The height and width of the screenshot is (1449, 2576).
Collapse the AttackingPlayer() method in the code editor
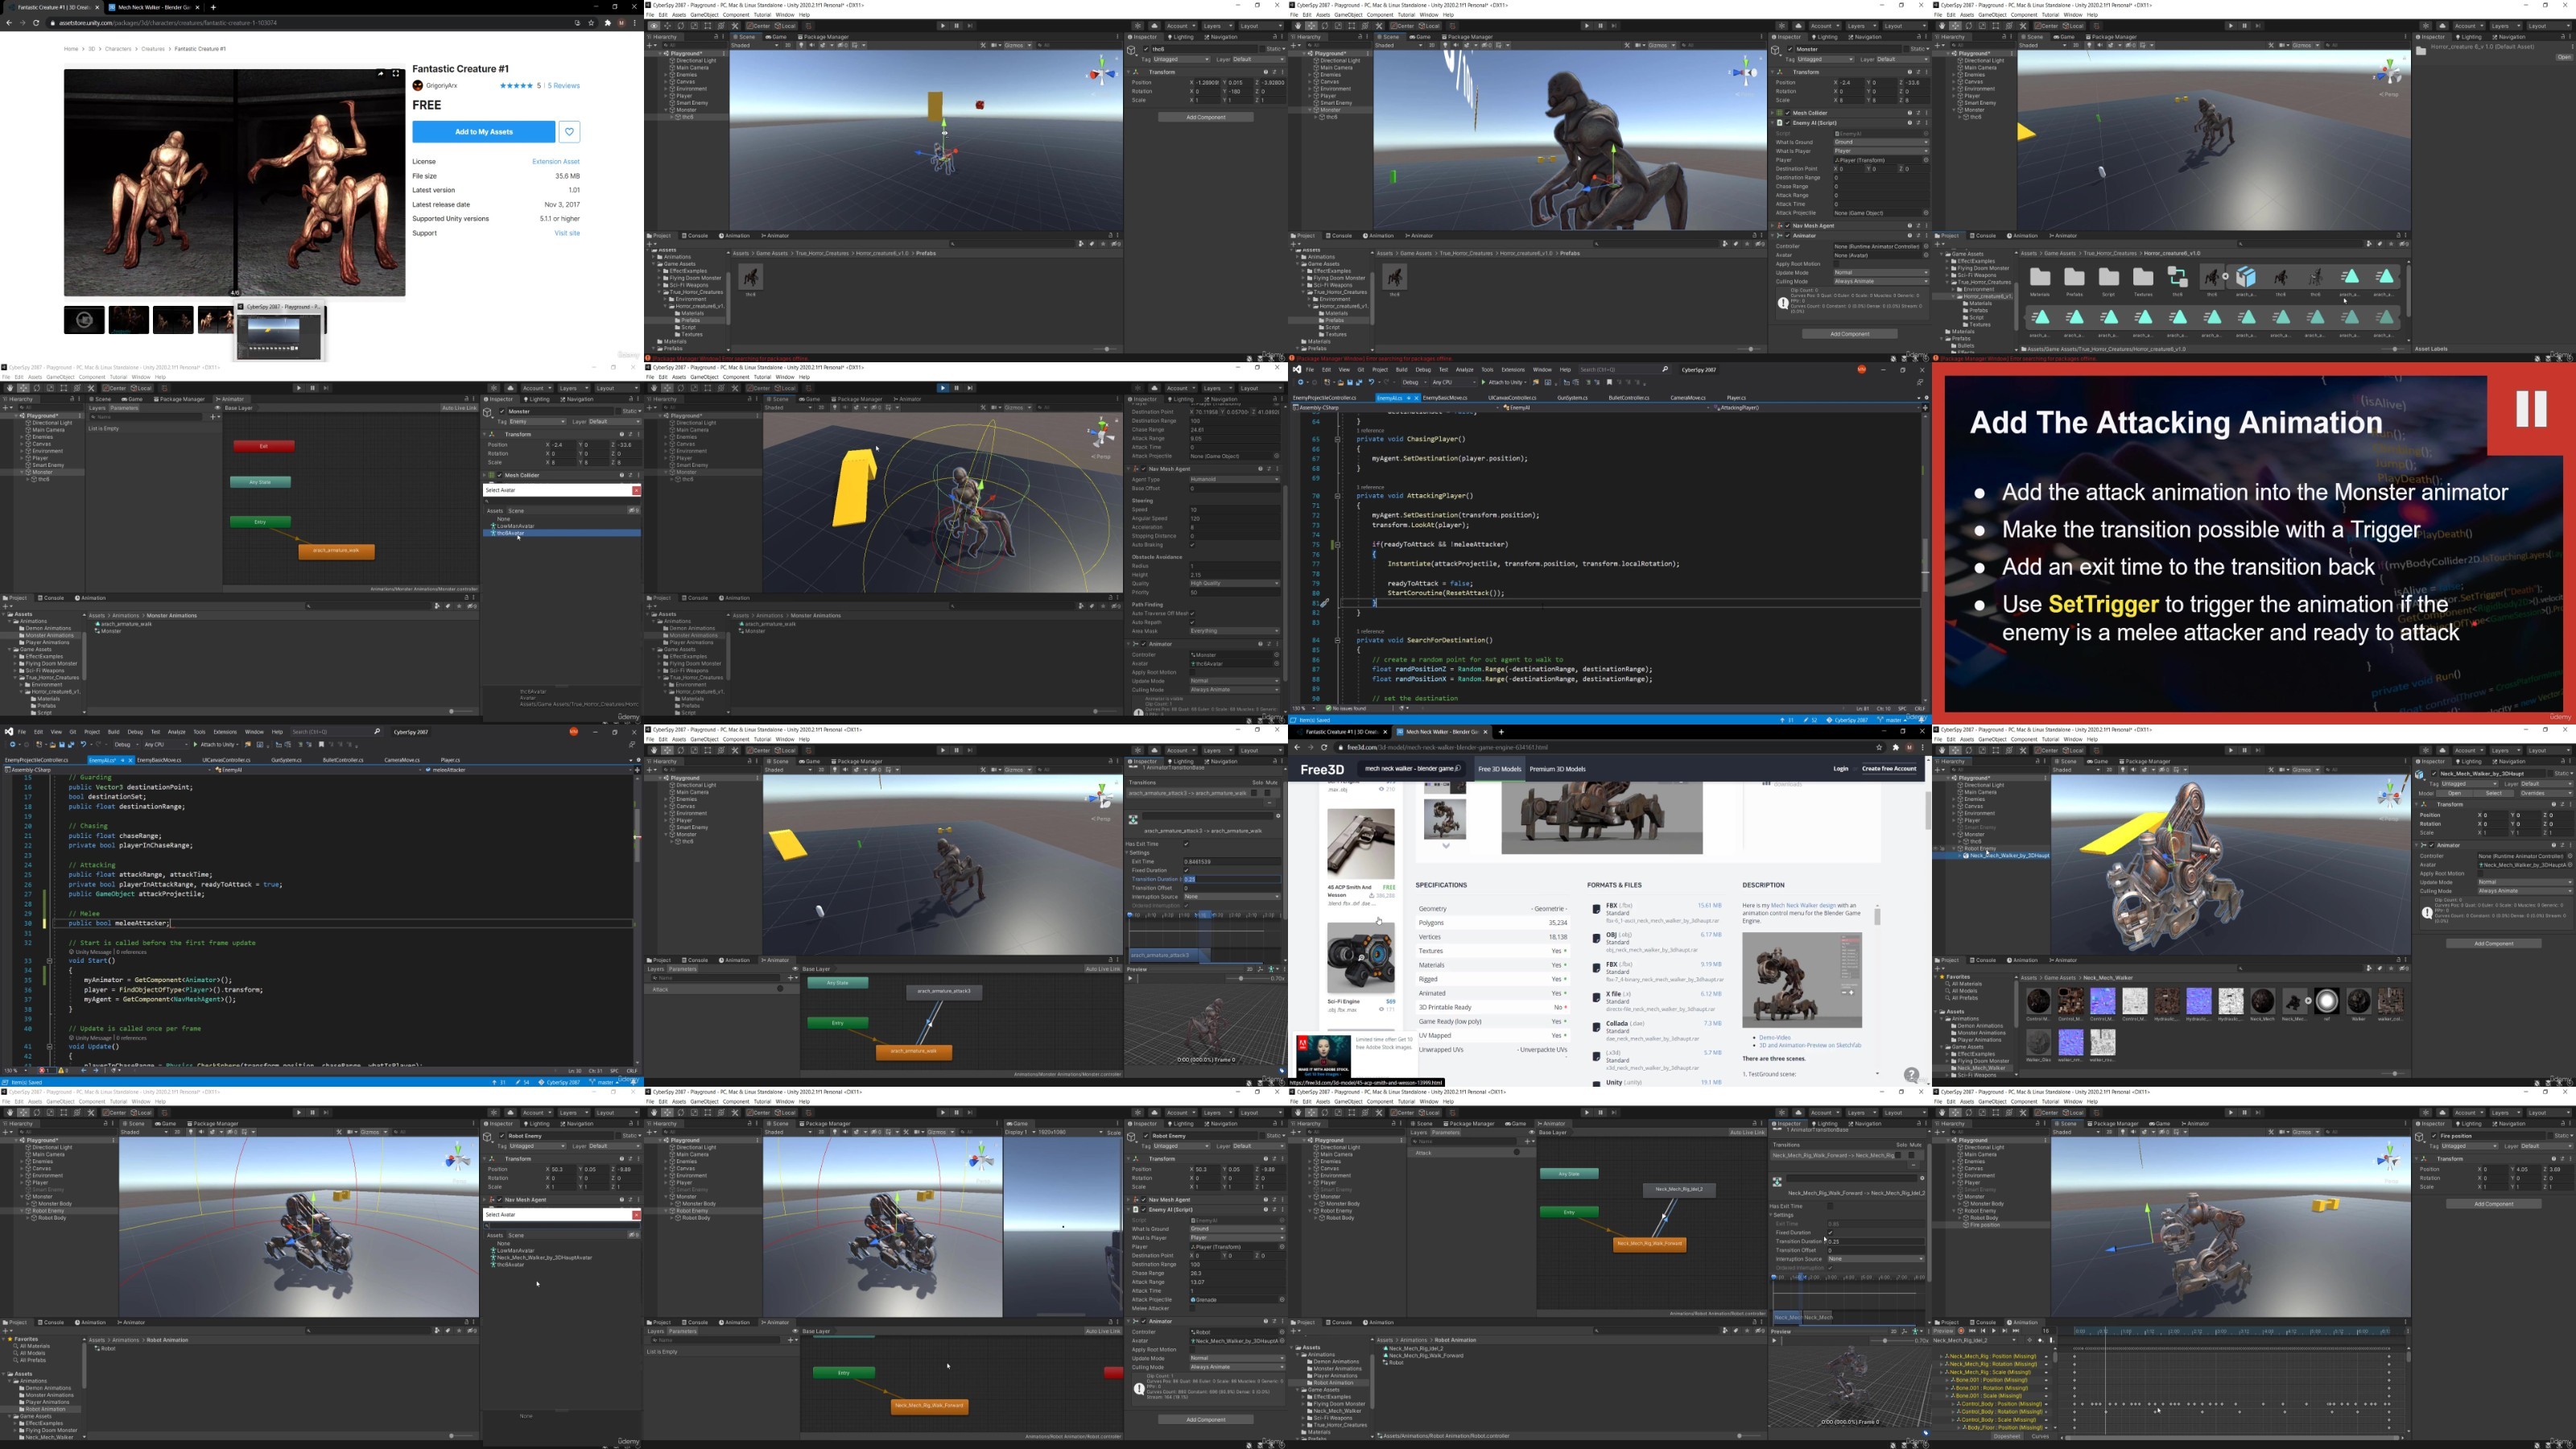1338,496
